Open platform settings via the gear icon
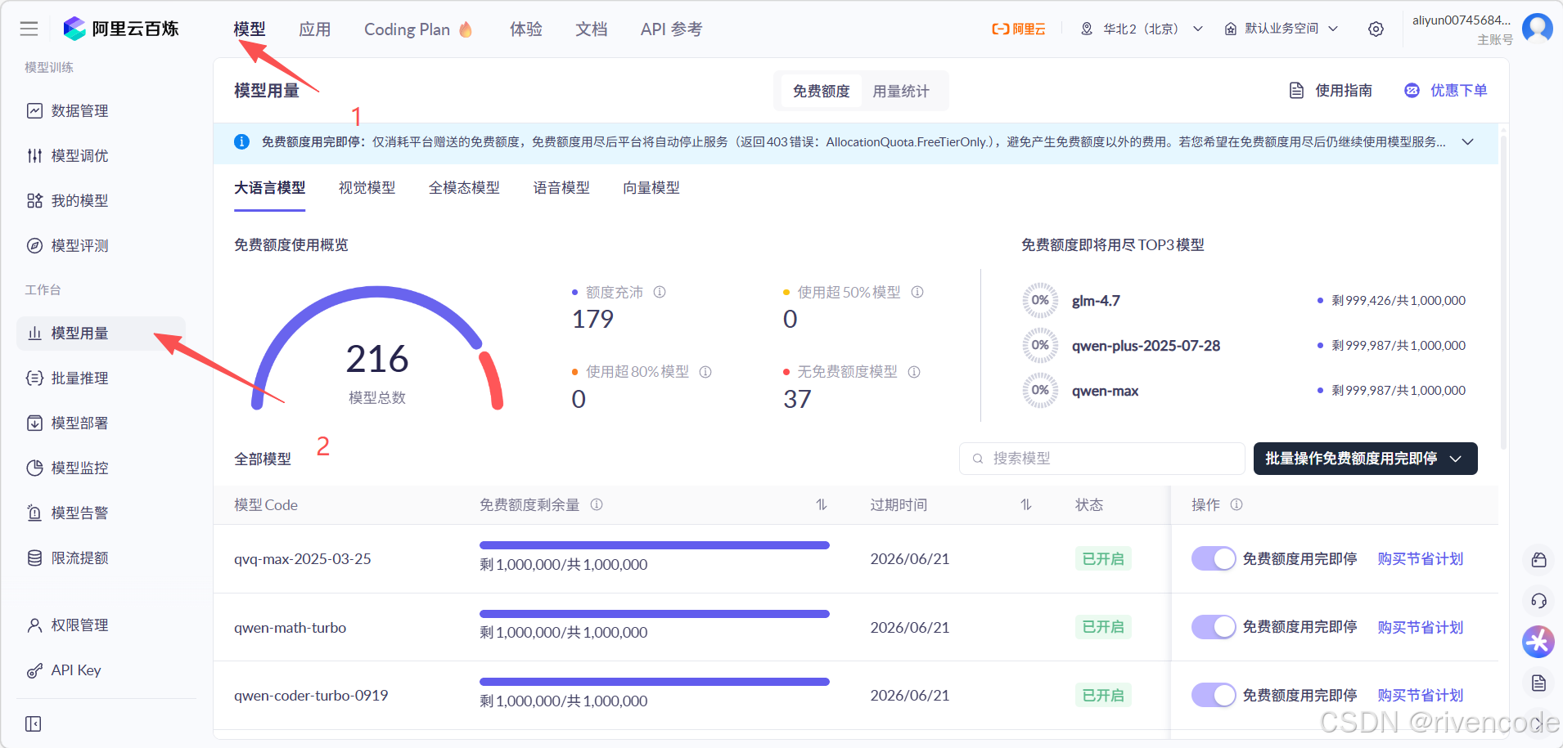 click(x=1376, y=29)
